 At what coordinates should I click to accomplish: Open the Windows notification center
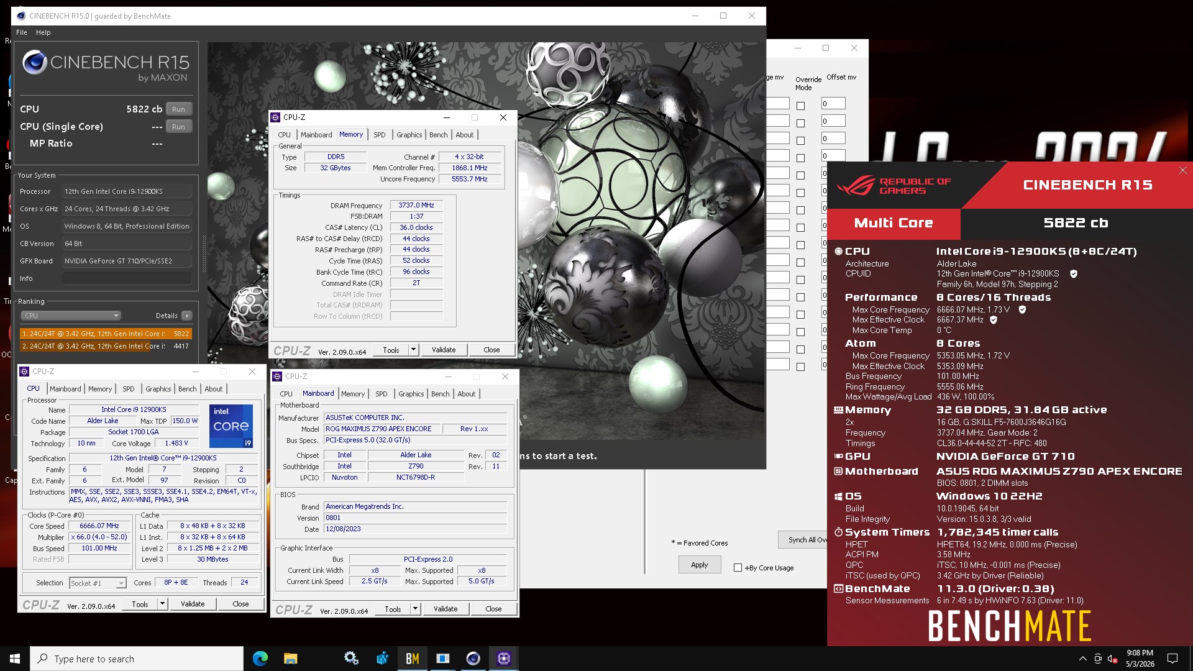(x=1172, y=659)
